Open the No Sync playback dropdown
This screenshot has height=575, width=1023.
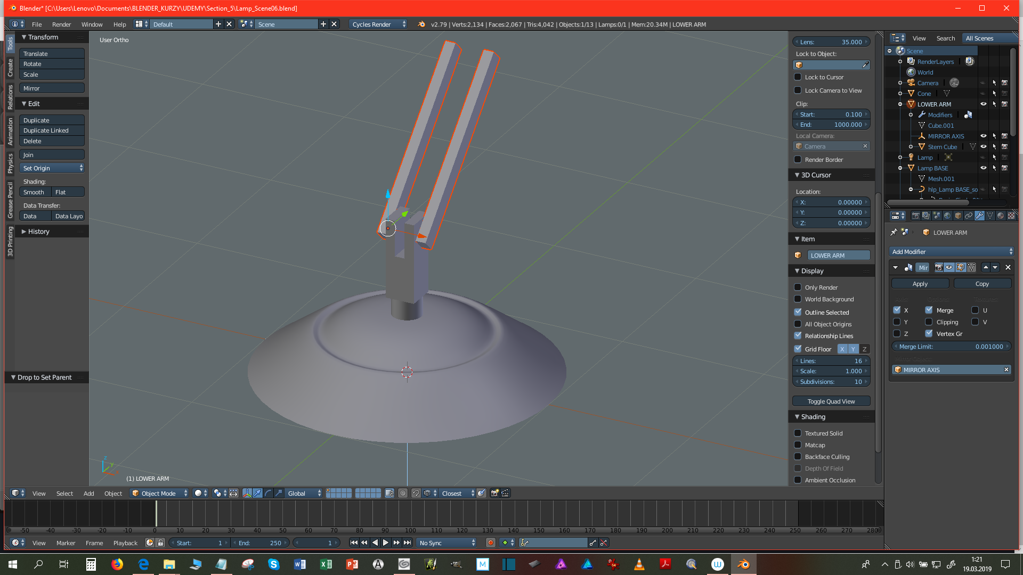446,543
